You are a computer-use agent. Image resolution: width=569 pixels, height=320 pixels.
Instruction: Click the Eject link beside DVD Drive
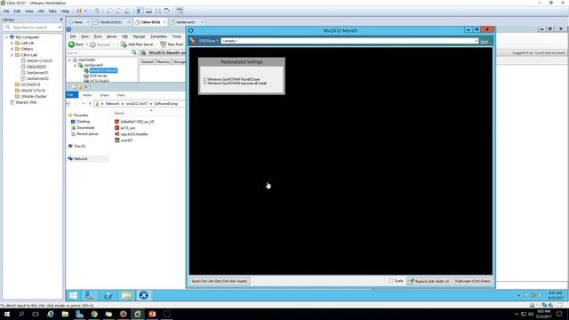click(485, 42)
